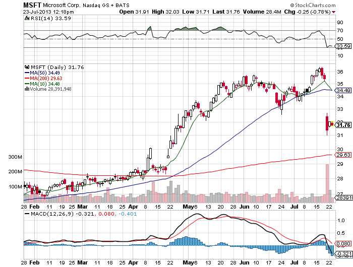Click the Mar label under the MACD panel
The height and width of the screenshot is (267, 353).
pos(82,262)
